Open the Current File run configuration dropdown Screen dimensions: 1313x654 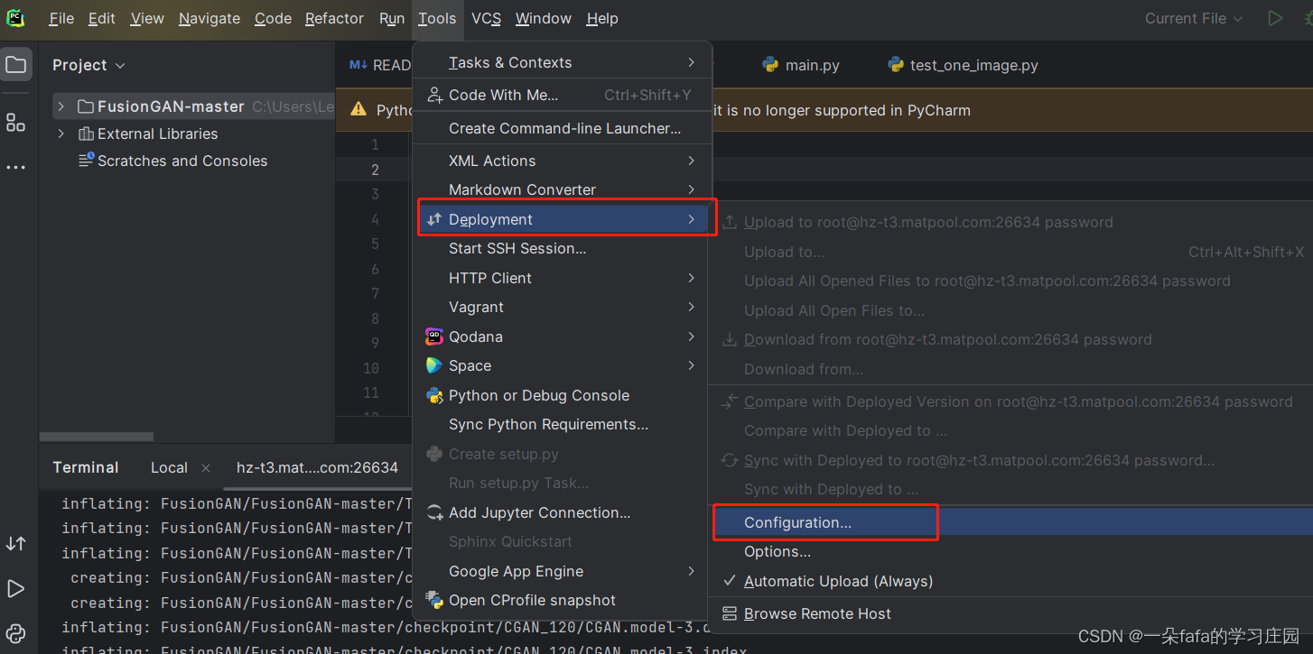[x=1194, y=18]
